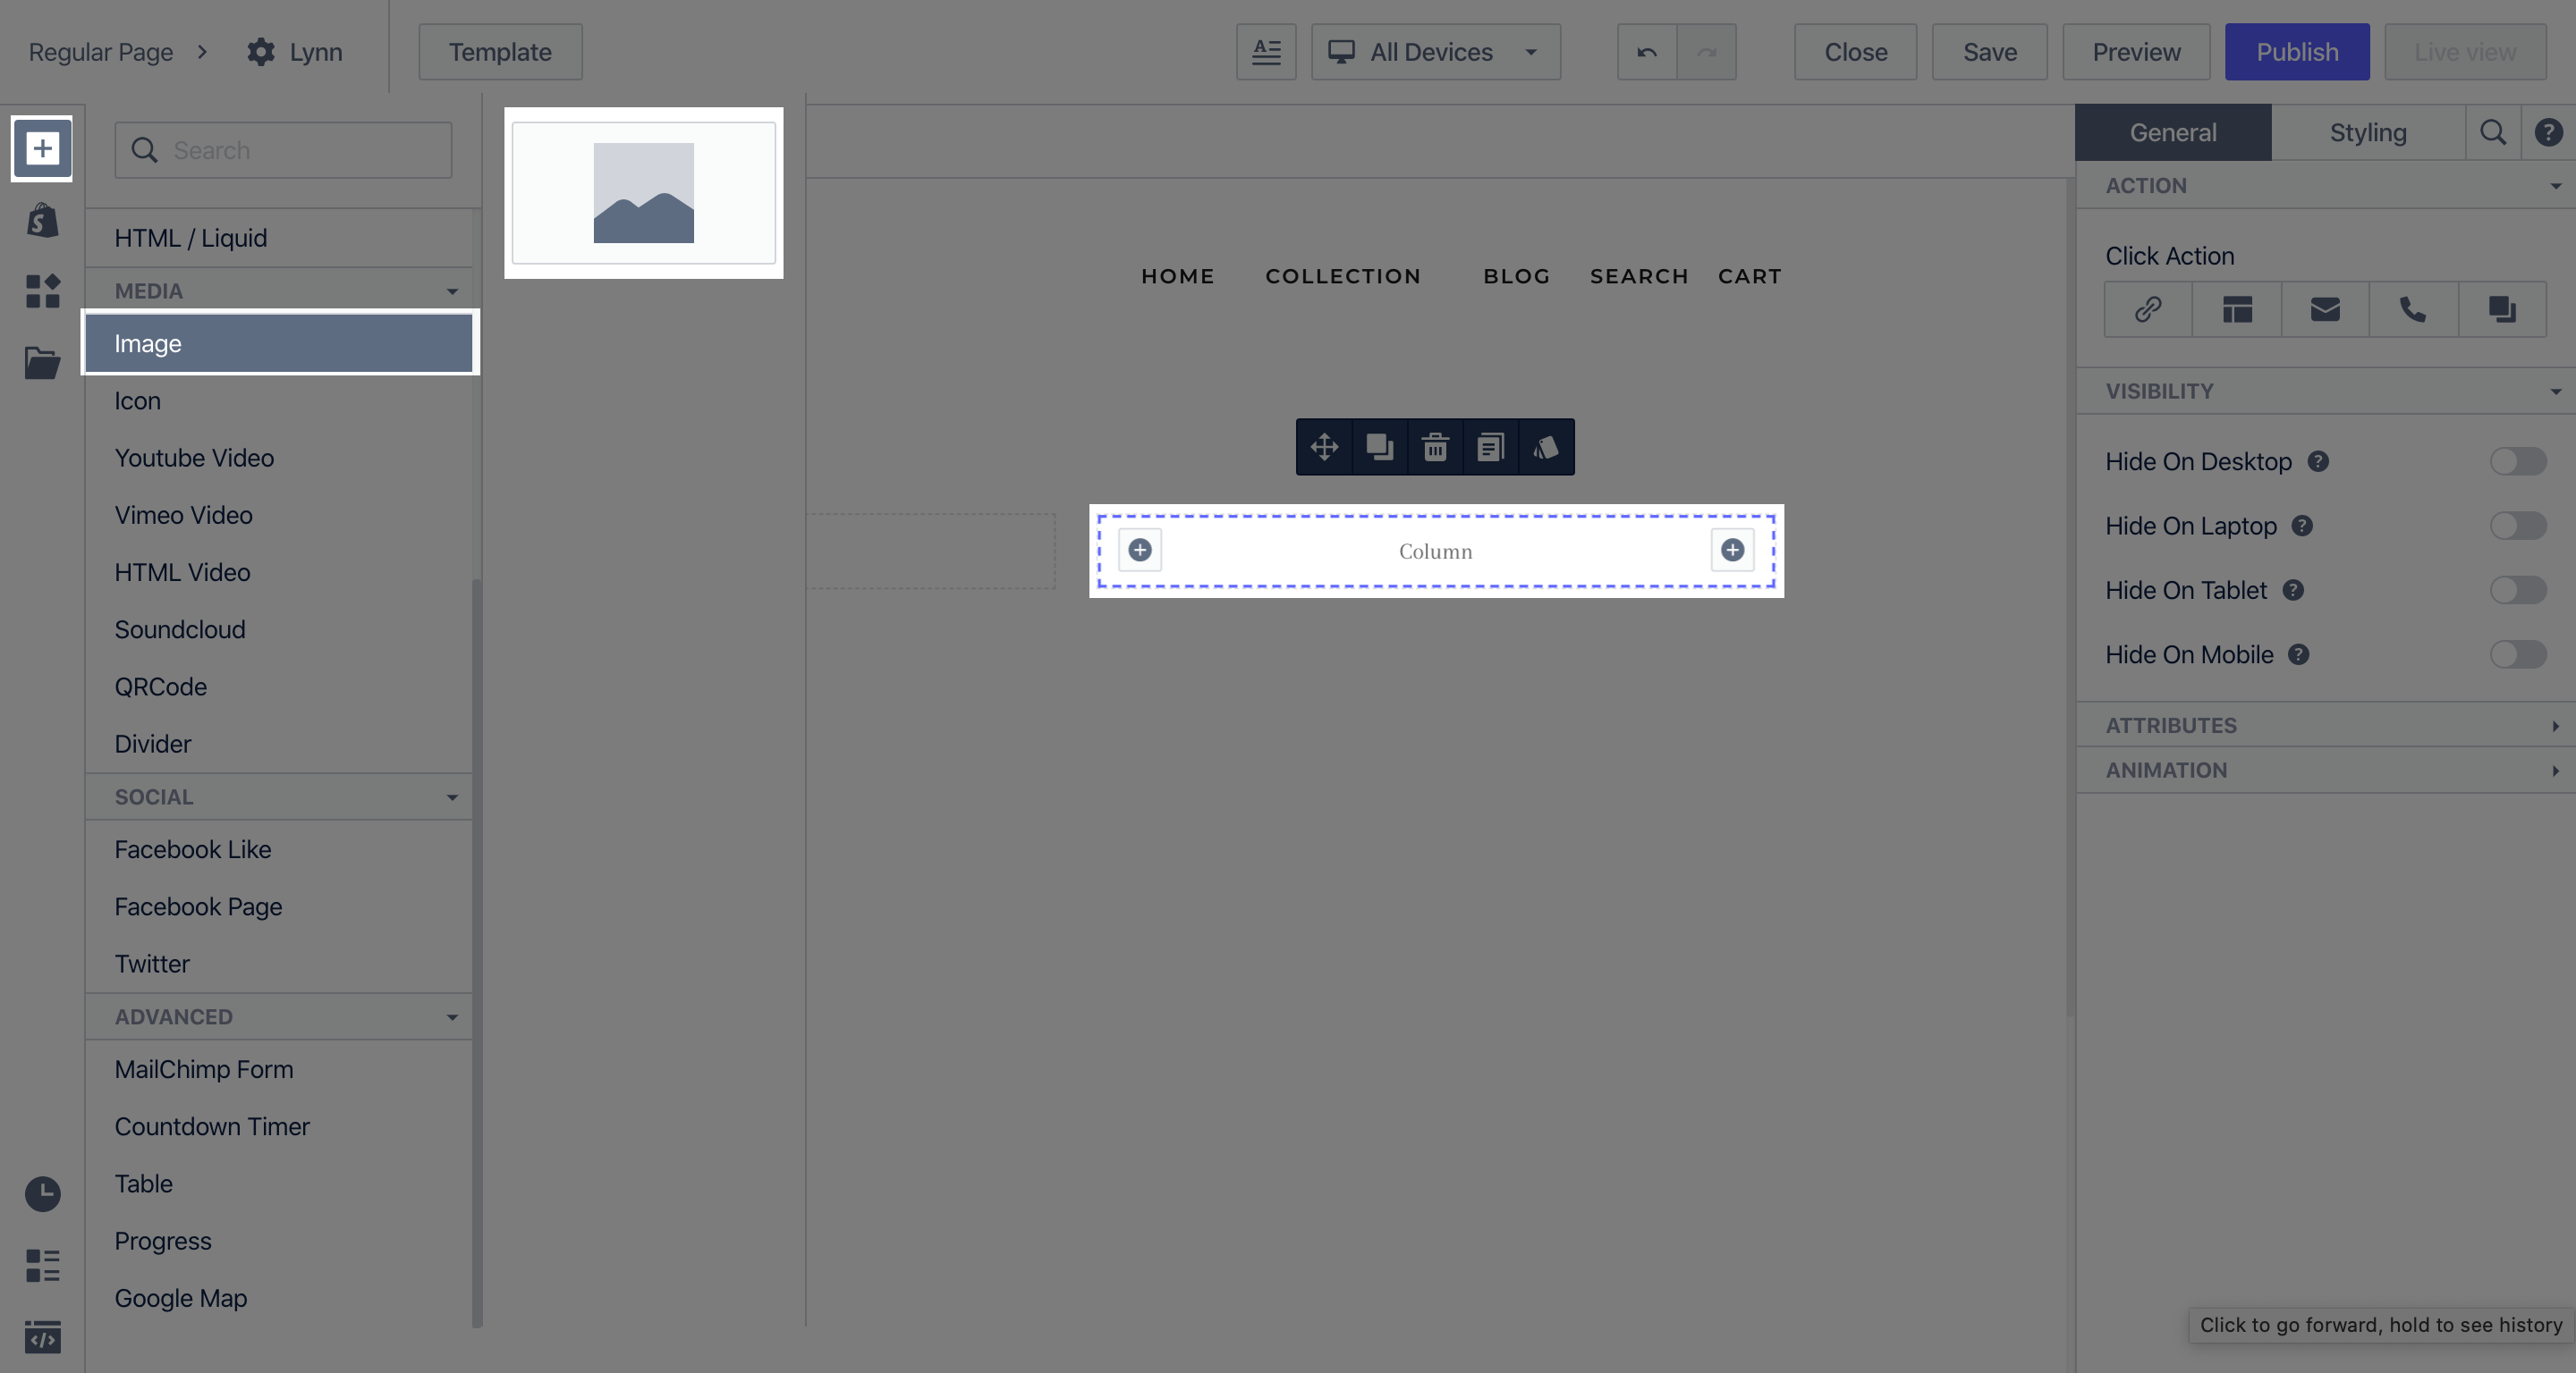The width and height of the screenshot is (2576, 1373).
Task: Collapse the MEDIA section
Action: click(x=279, y=291)
